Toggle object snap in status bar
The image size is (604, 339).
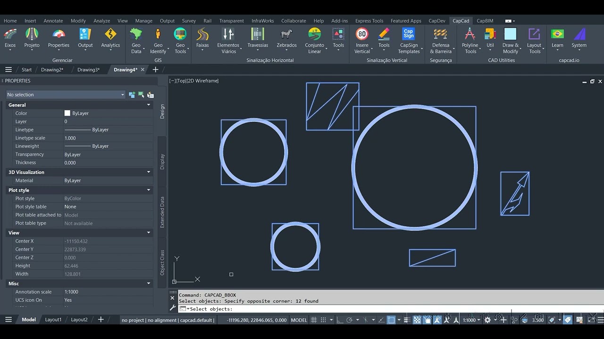pos(391,320)
